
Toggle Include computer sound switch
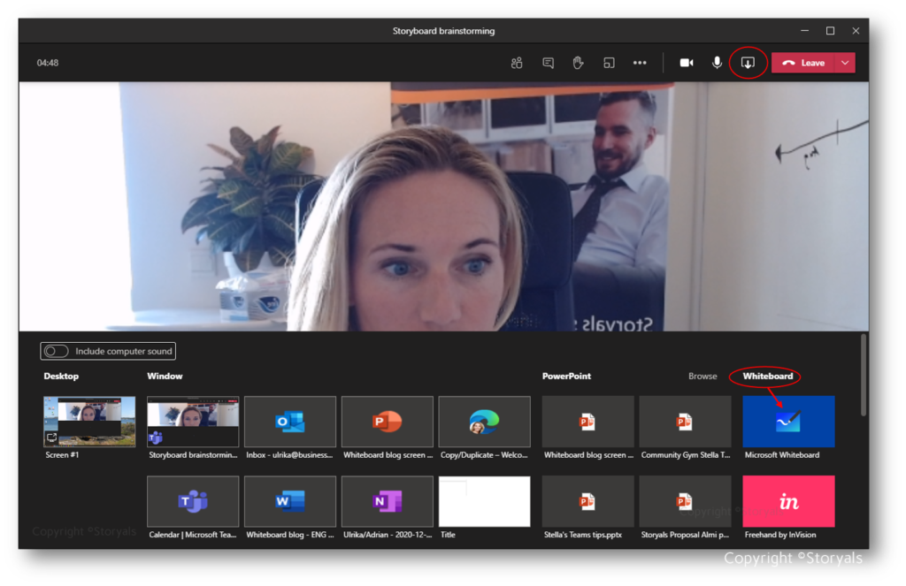57,351
